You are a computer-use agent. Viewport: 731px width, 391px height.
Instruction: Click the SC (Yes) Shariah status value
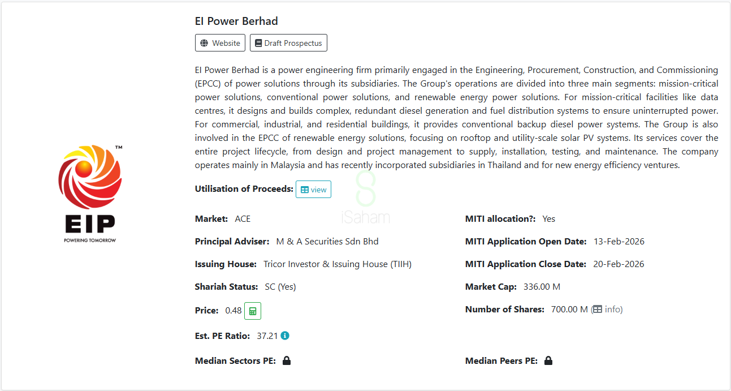point(280,286)
